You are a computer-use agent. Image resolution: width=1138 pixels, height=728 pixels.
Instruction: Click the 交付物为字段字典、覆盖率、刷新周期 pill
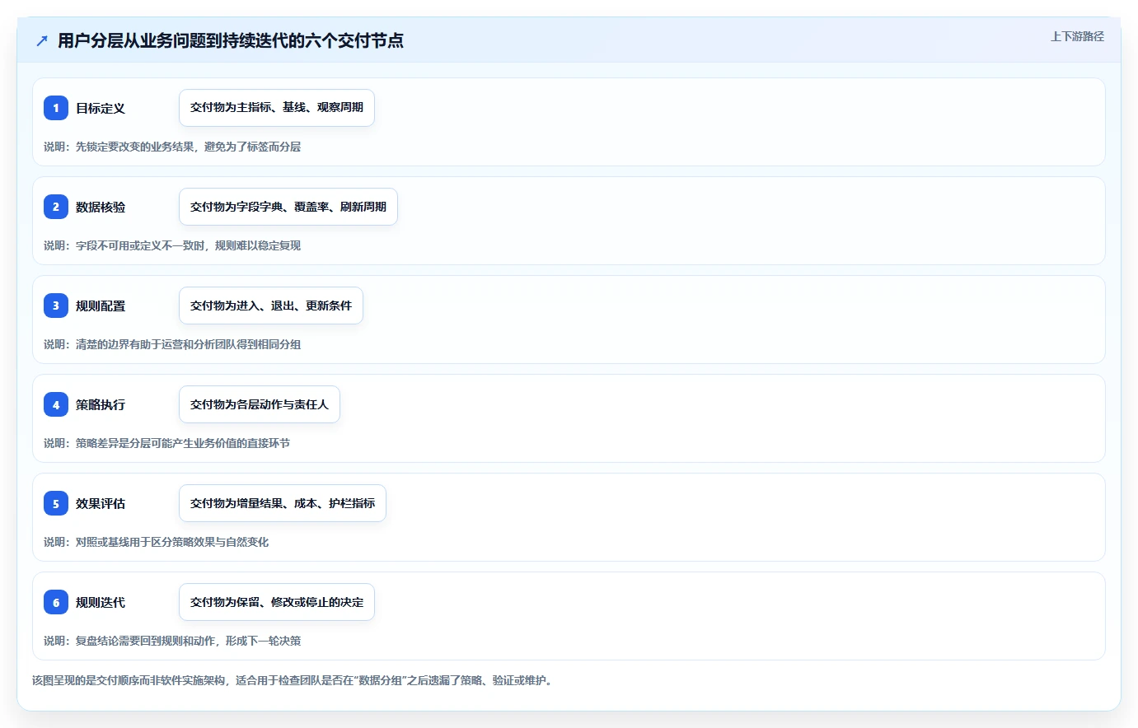(288, 207)
